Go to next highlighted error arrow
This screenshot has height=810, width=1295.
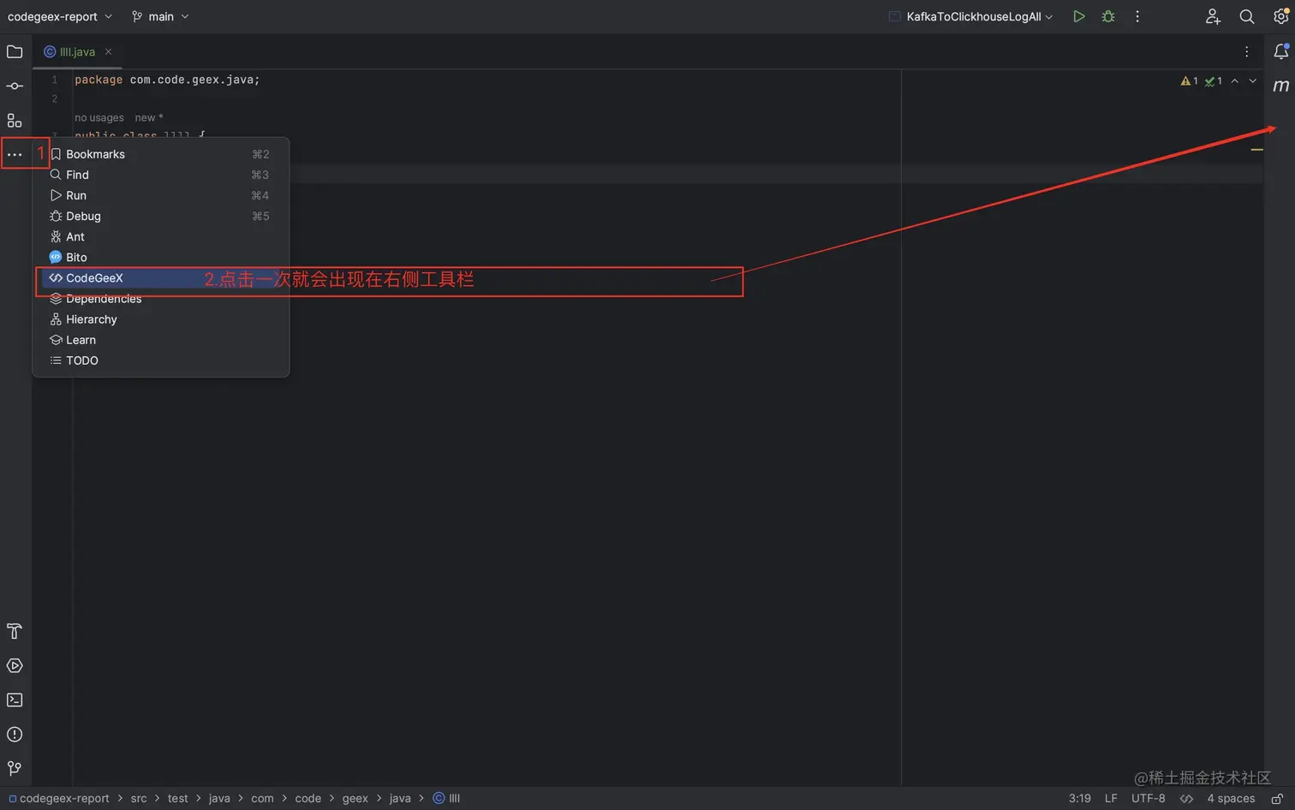(1252, 80)
